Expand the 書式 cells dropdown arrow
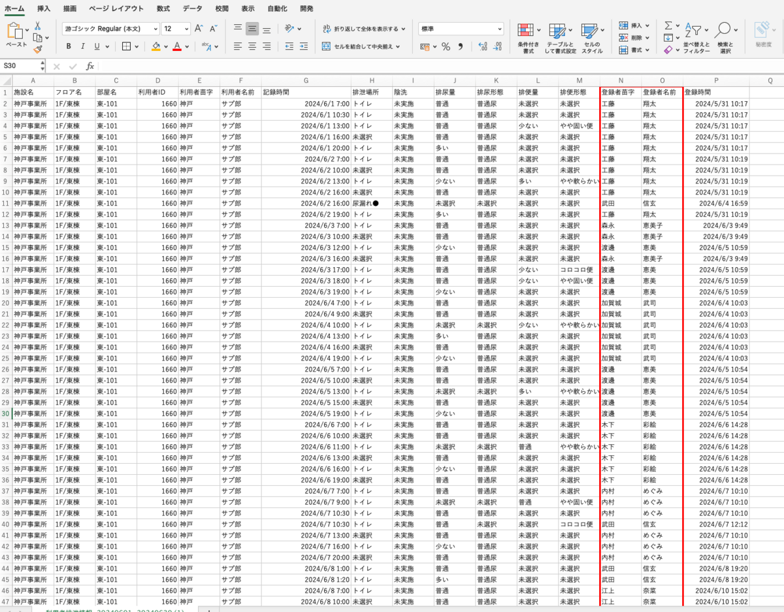 coord(647,50)
